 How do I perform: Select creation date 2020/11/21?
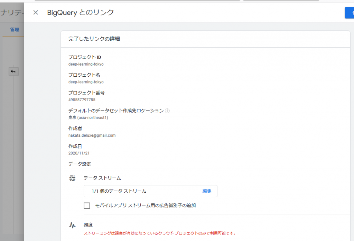click(79, 153)
